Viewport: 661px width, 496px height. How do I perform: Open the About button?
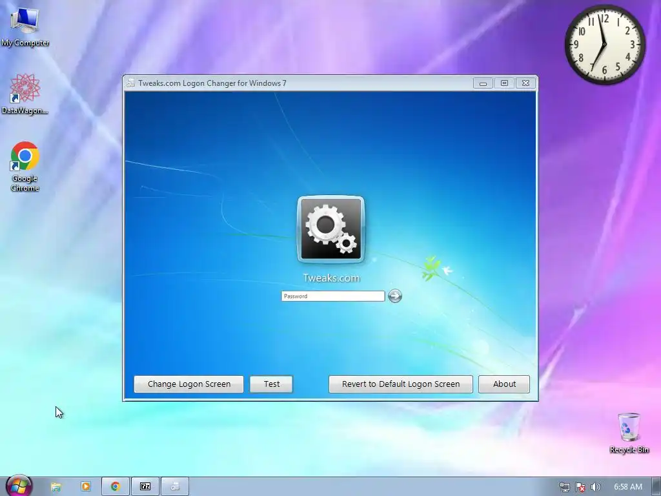[504, 384]
